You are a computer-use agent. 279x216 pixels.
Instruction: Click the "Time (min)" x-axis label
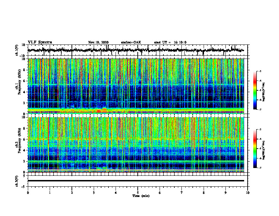click(141, 196)
